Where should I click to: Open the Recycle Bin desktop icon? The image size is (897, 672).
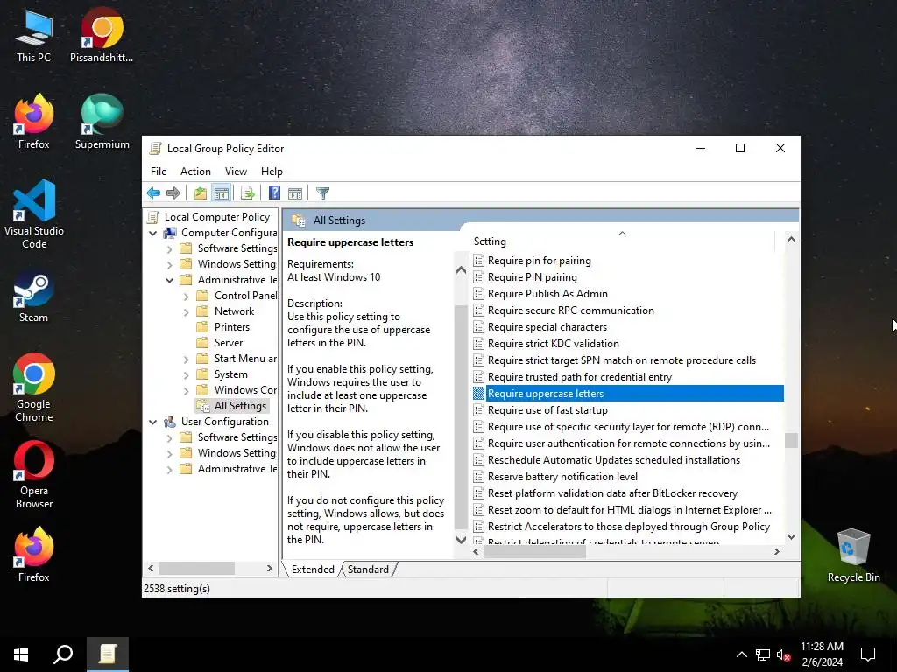click(853, 556)
